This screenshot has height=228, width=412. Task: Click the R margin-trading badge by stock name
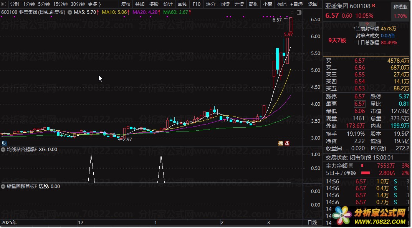pos(374,5)
